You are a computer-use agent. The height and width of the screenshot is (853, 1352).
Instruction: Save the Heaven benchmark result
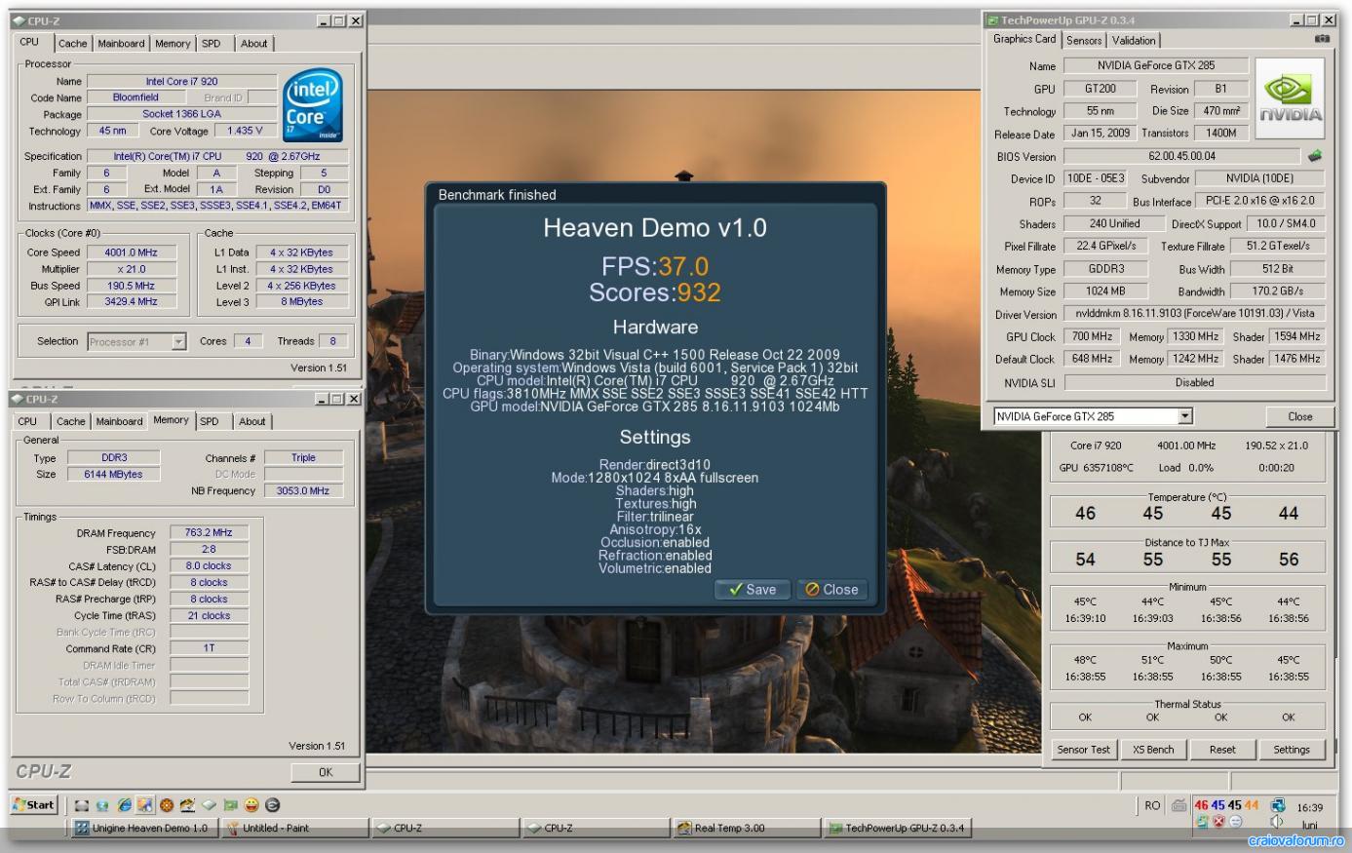point(753,589)
